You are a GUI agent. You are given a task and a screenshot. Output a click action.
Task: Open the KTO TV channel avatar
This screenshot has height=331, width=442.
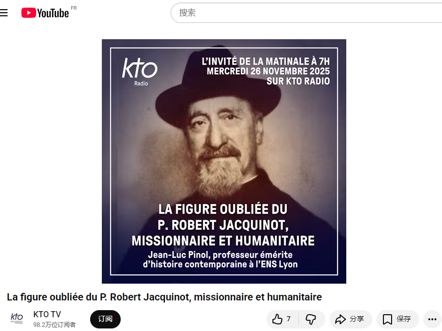pos(17,319)
